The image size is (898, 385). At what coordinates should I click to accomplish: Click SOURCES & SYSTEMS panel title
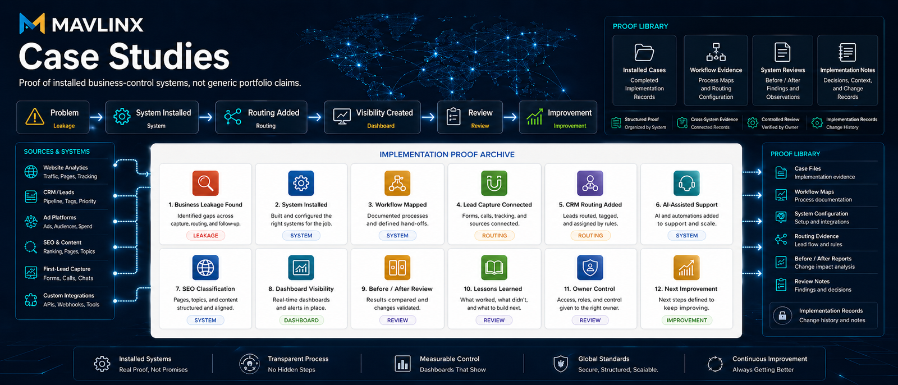[57, 152]
